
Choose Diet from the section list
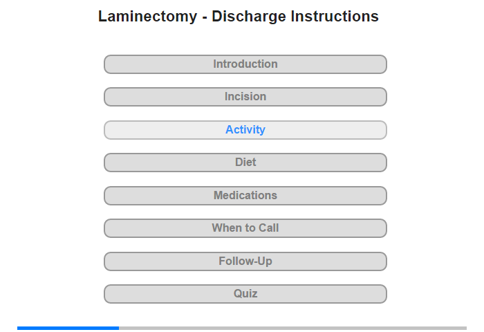(x=245, y=163)
